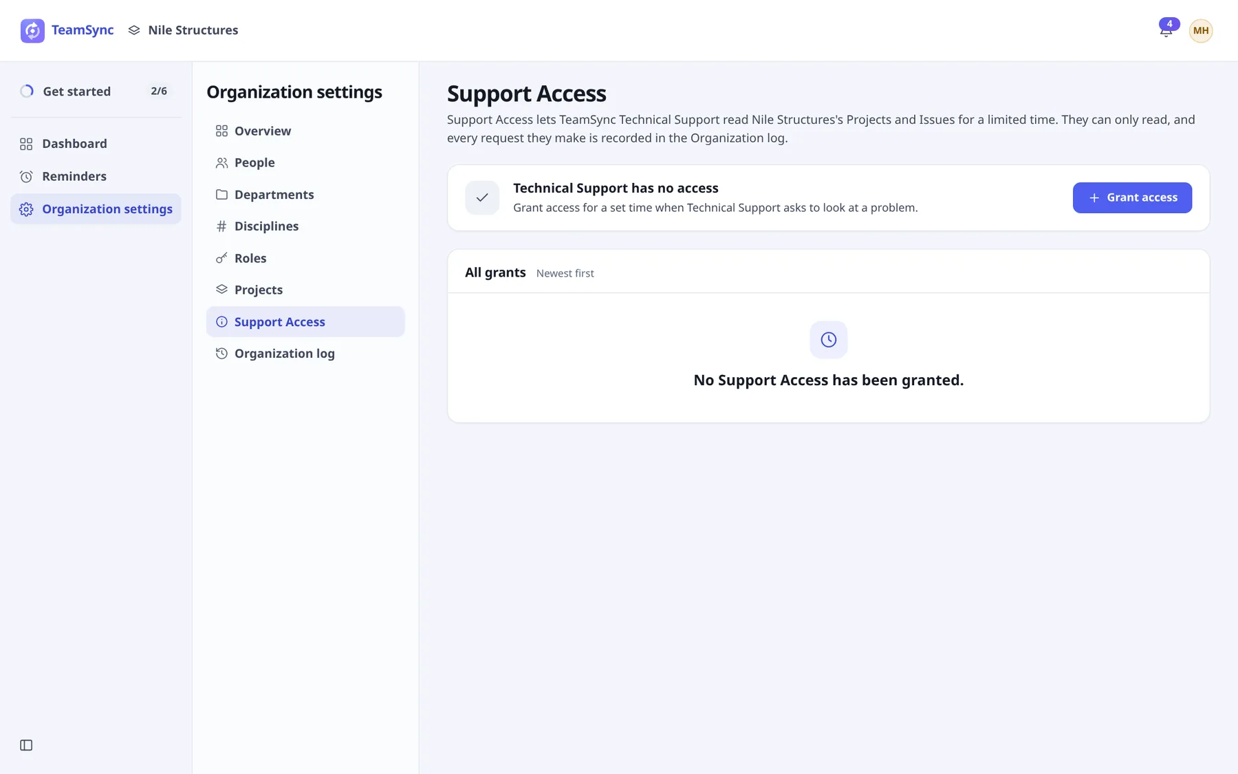Open the Organization log page

(305, 354)
